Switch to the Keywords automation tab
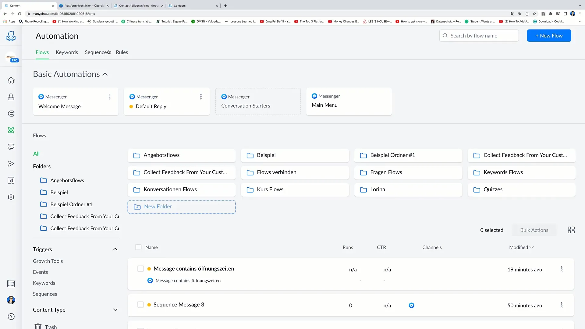Screen dimensions: 585x329 [x=67, y=52]
